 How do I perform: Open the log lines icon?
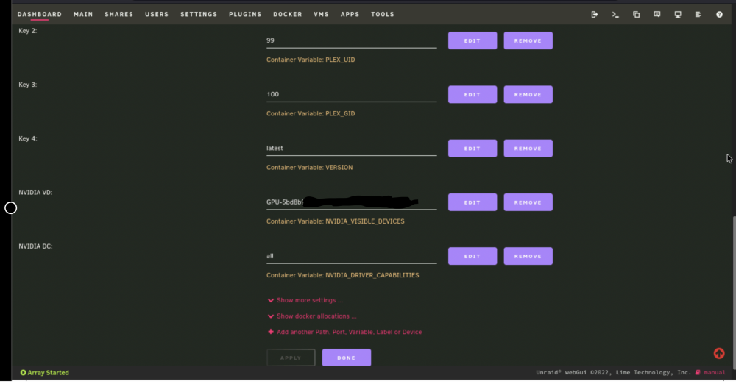click(x=698, y=15)
